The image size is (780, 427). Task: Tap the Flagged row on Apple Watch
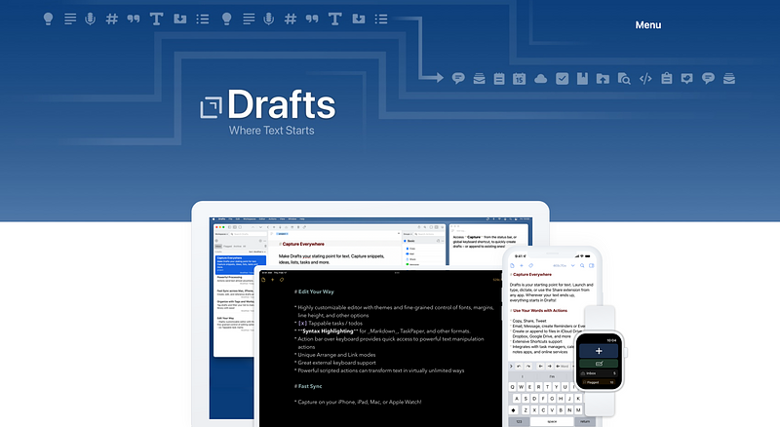[599, 382]
